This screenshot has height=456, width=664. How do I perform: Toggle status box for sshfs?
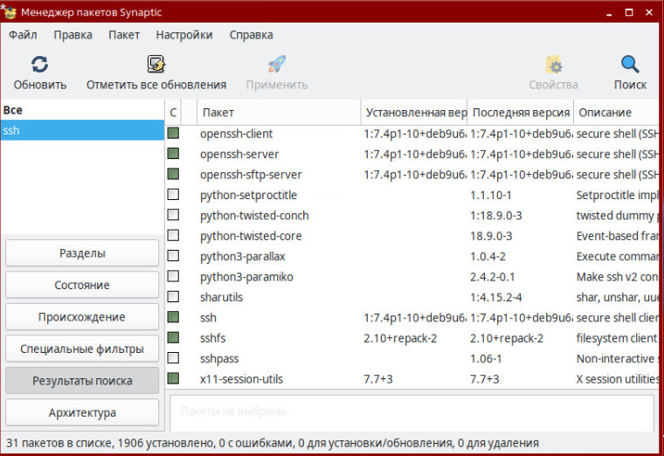(173, 338)
